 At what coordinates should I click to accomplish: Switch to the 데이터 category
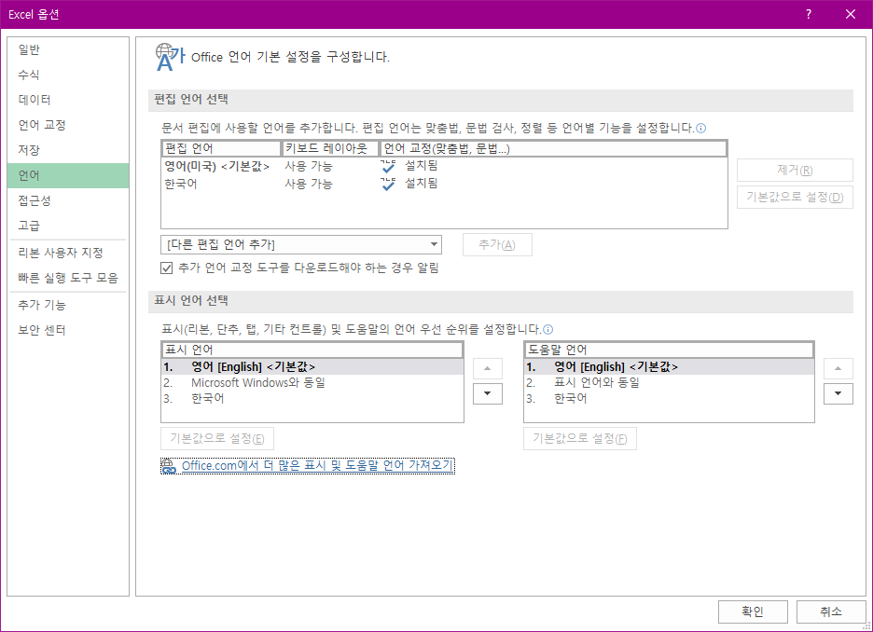[68, 100]
